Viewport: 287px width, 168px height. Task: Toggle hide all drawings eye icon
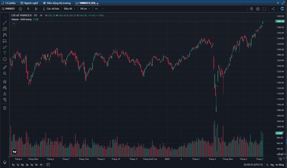pyautogui.click(x=5, y=99)
